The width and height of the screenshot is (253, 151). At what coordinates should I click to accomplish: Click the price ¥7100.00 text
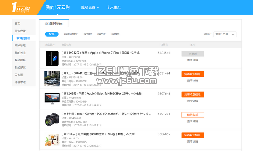(74, 57)
